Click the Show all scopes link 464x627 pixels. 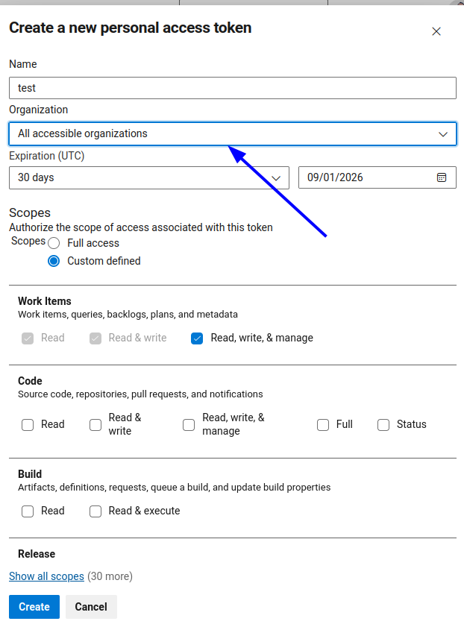46,576
